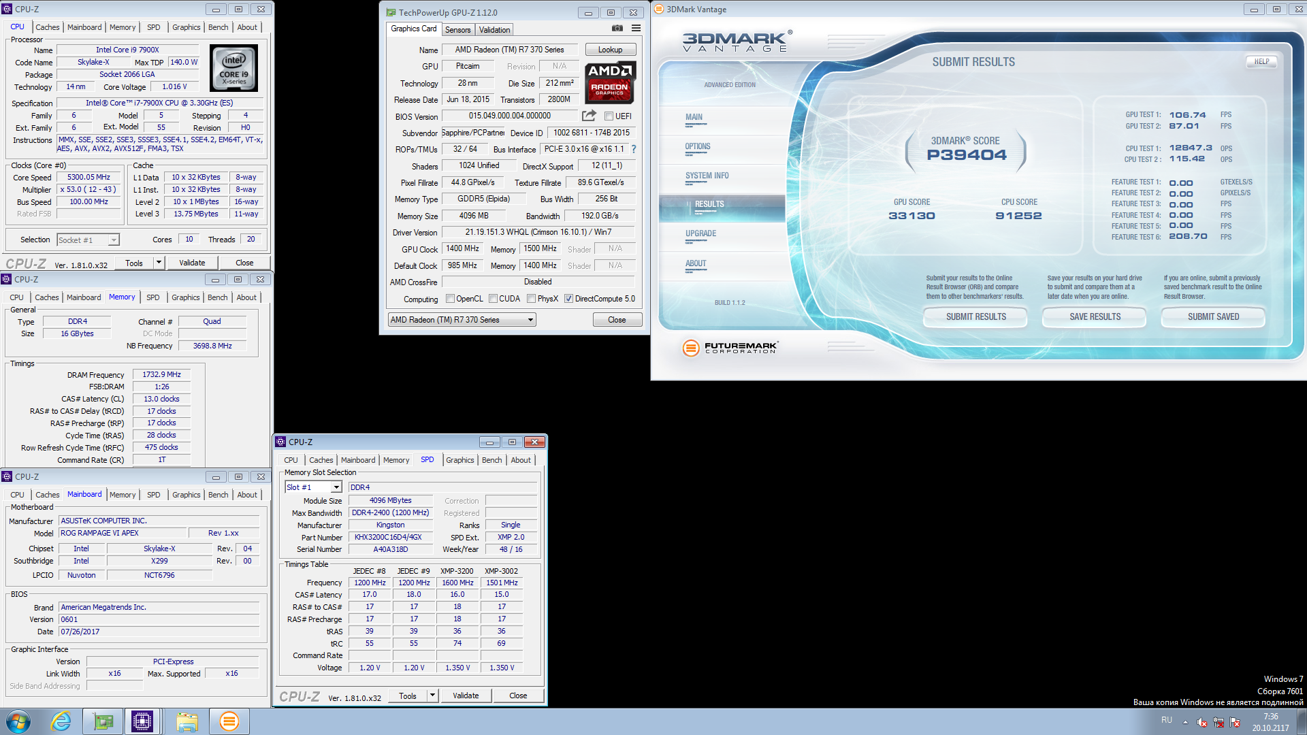Select OPTIONS in 3DMark Vantage sidebar
This screenshot has height=735, width=1307.
coord(698,146)
